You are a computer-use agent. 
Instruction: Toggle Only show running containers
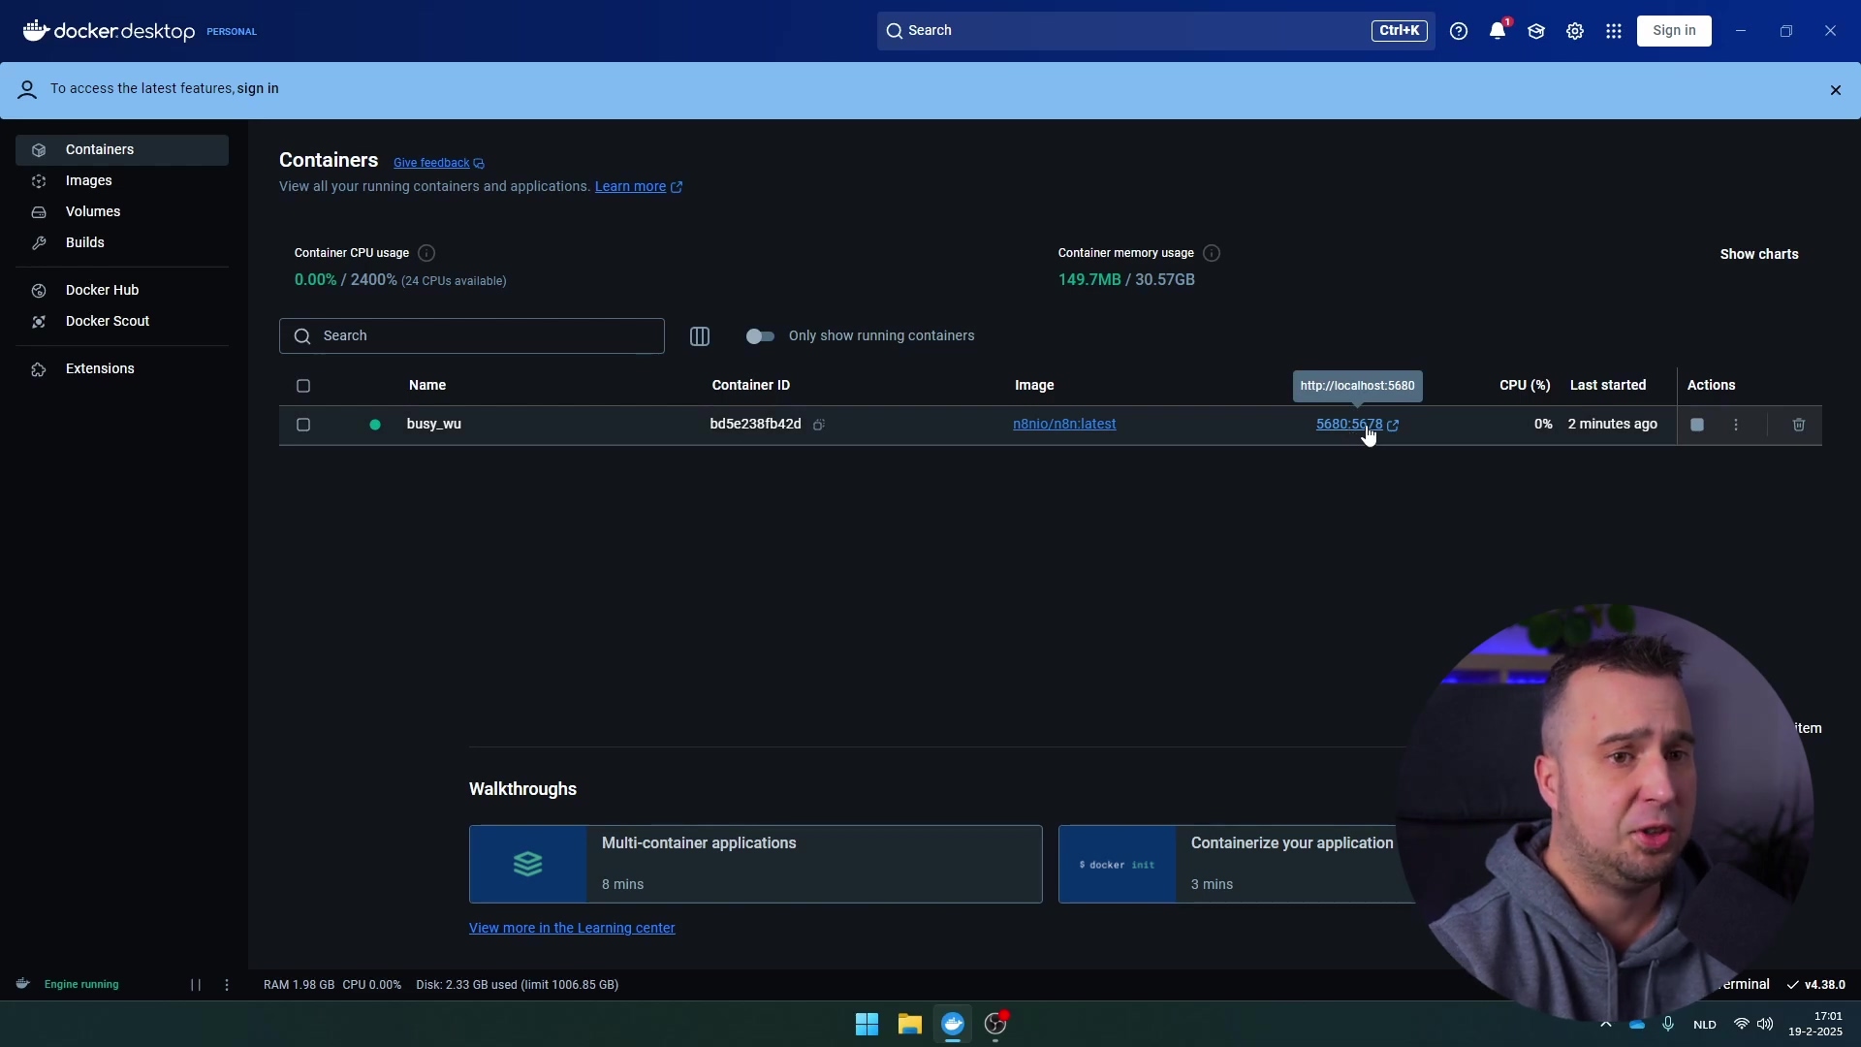pos(760,336)
